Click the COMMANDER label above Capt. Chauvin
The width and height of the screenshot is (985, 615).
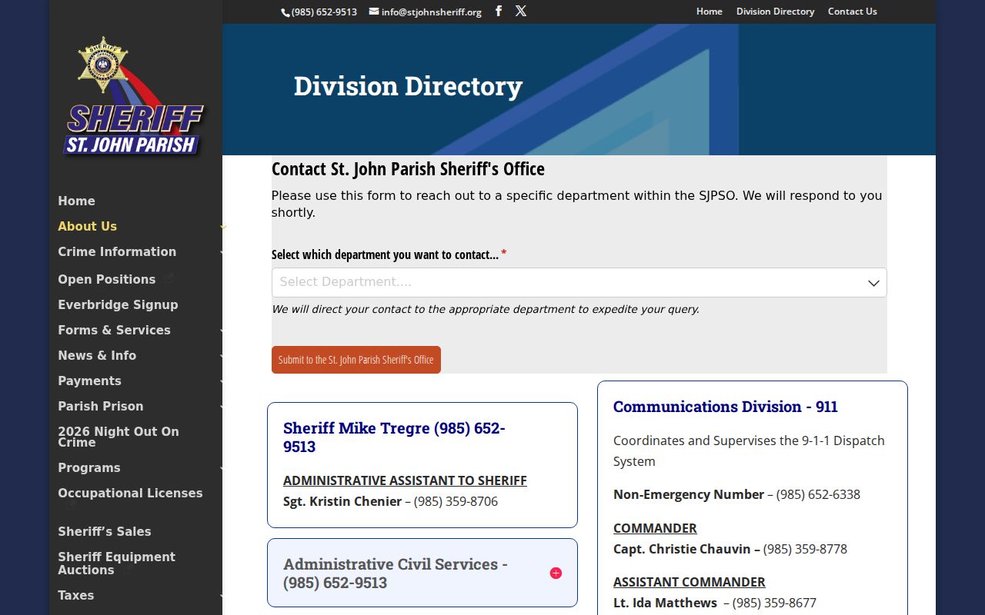coord(655,528)
